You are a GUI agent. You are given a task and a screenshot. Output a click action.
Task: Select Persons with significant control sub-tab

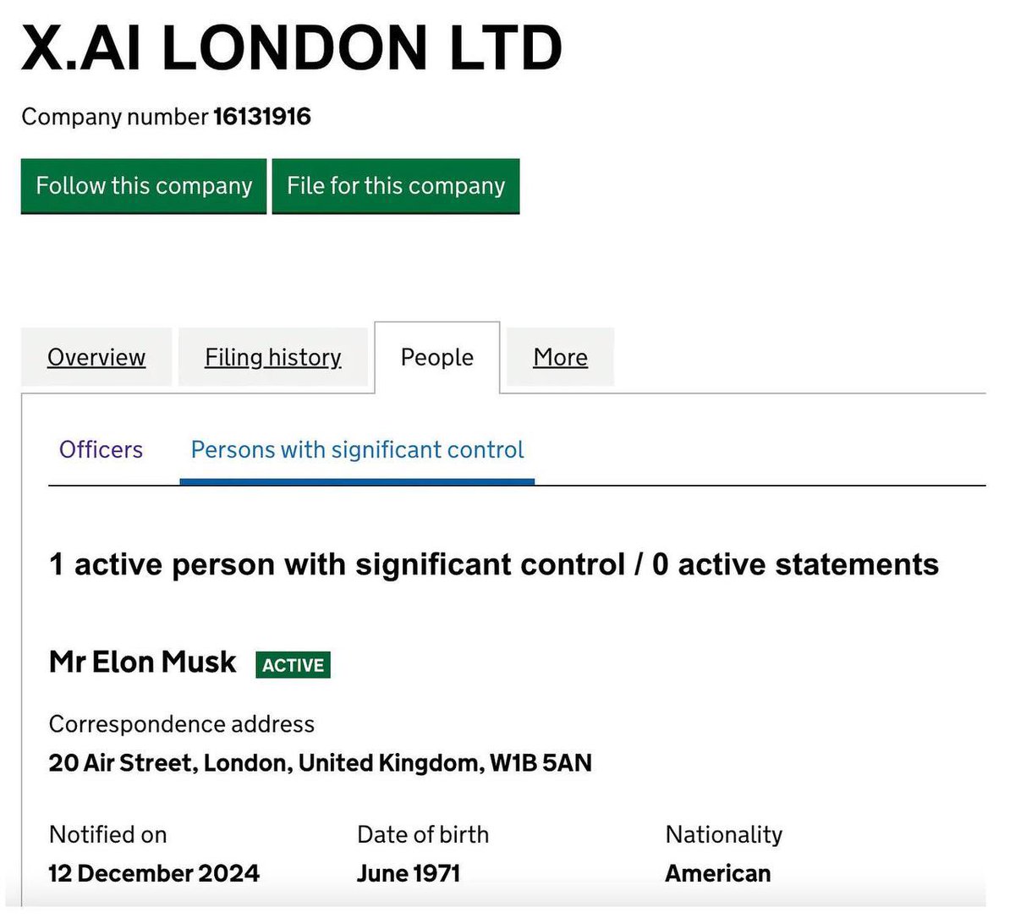click(357, 449)
